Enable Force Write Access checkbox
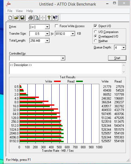Image resolution: width=131 pixels, height=164 pixels. point(56,26)
